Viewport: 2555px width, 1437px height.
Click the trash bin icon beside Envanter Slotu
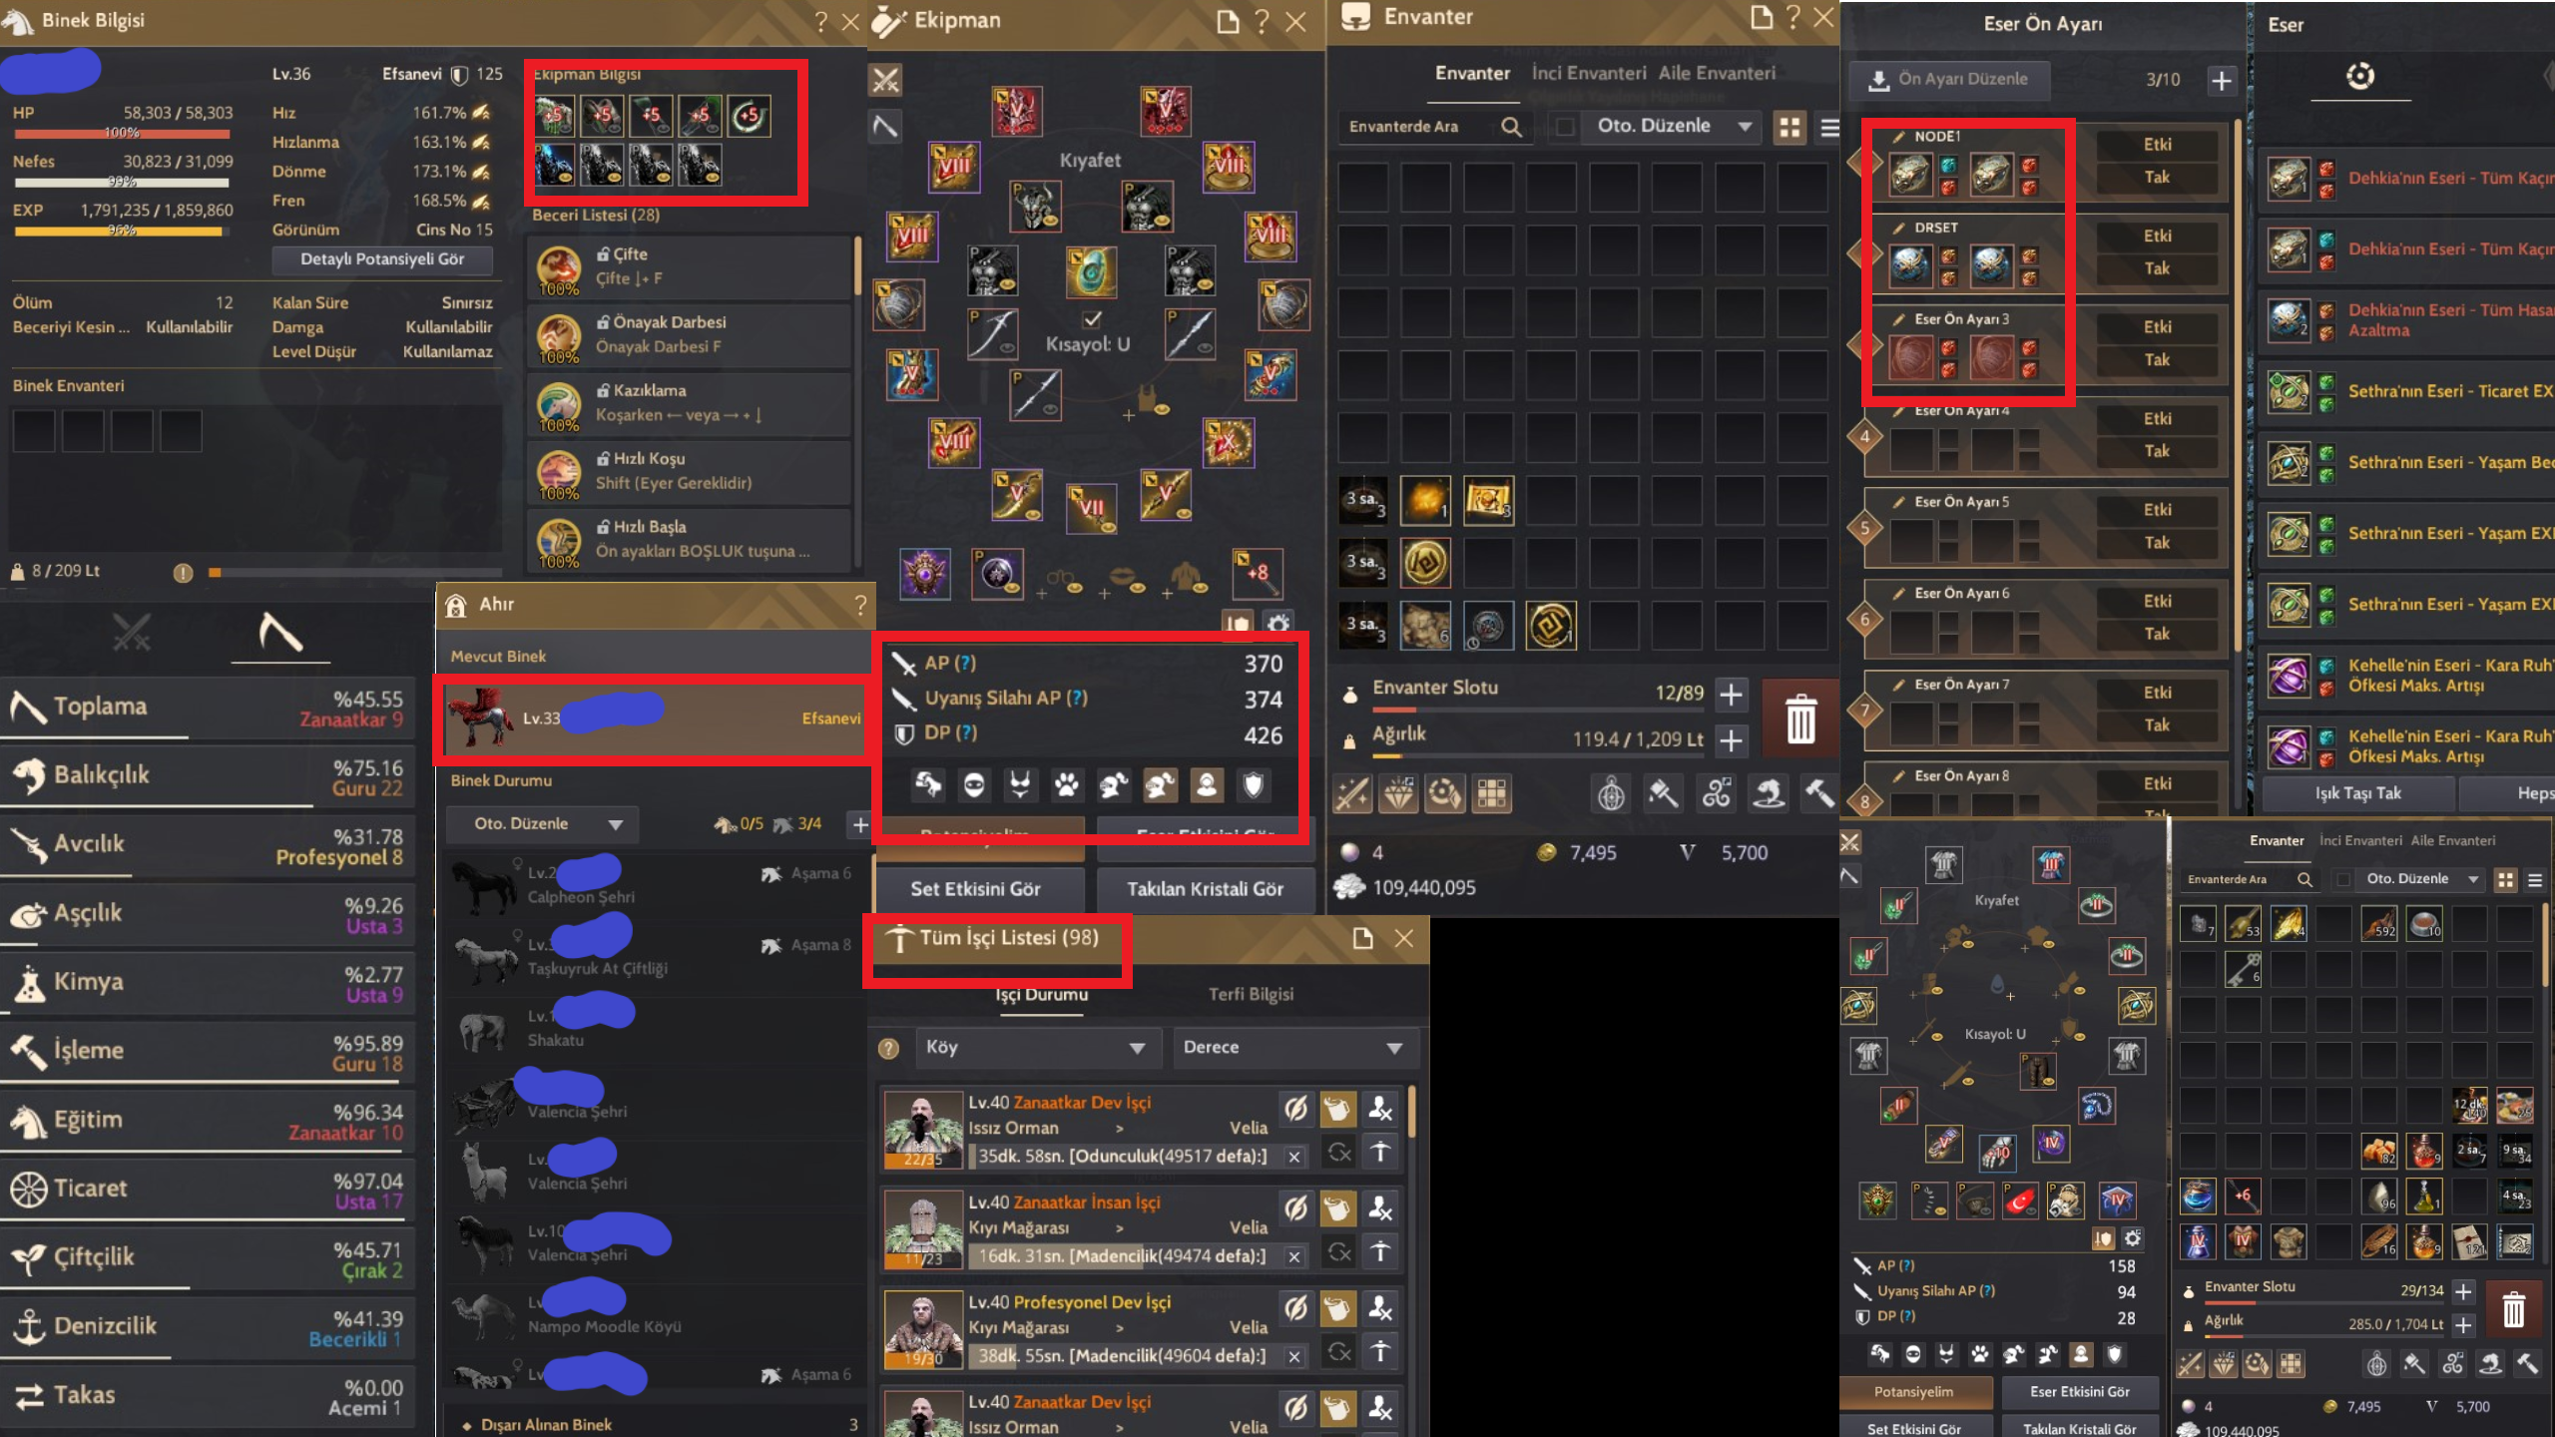1800,718
